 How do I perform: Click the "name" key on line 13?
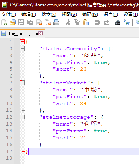point(63,124)
